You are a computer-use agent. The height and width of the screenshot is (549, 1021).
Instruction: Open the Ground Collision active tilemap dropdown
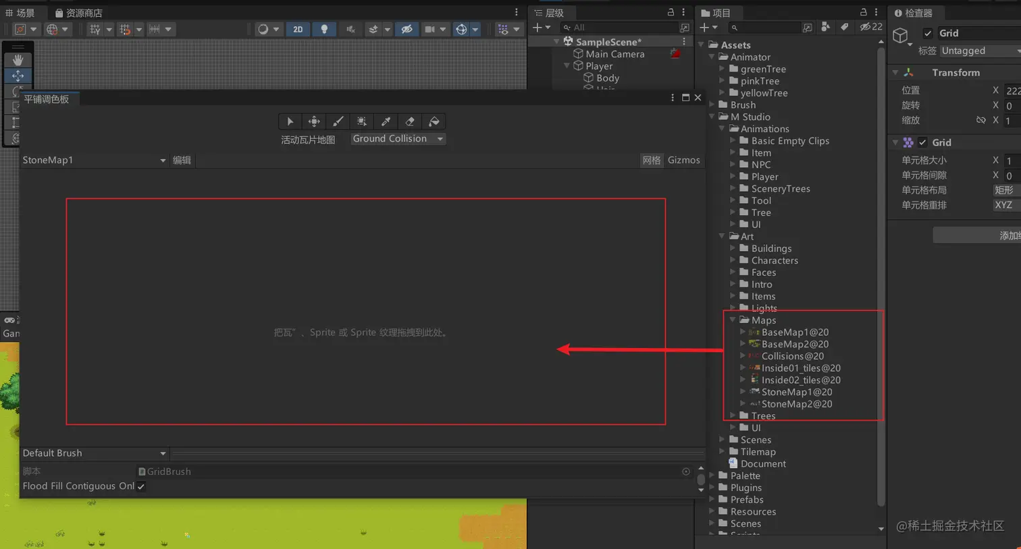(398, 139)
